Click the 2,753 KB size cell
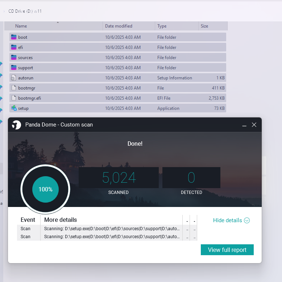Viewport: 282px width, 282px height. (216, 98)
